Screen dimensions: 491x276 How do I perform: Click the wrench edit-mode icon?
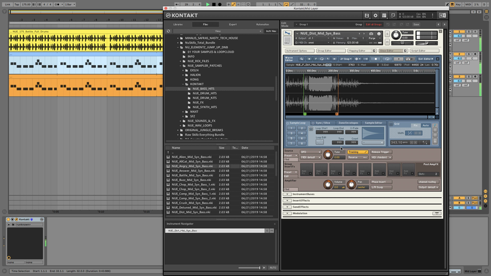pyautogui.click(x=287, y=34)
